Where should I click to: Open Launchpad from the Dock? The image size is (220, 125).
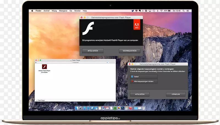(81, 108)
